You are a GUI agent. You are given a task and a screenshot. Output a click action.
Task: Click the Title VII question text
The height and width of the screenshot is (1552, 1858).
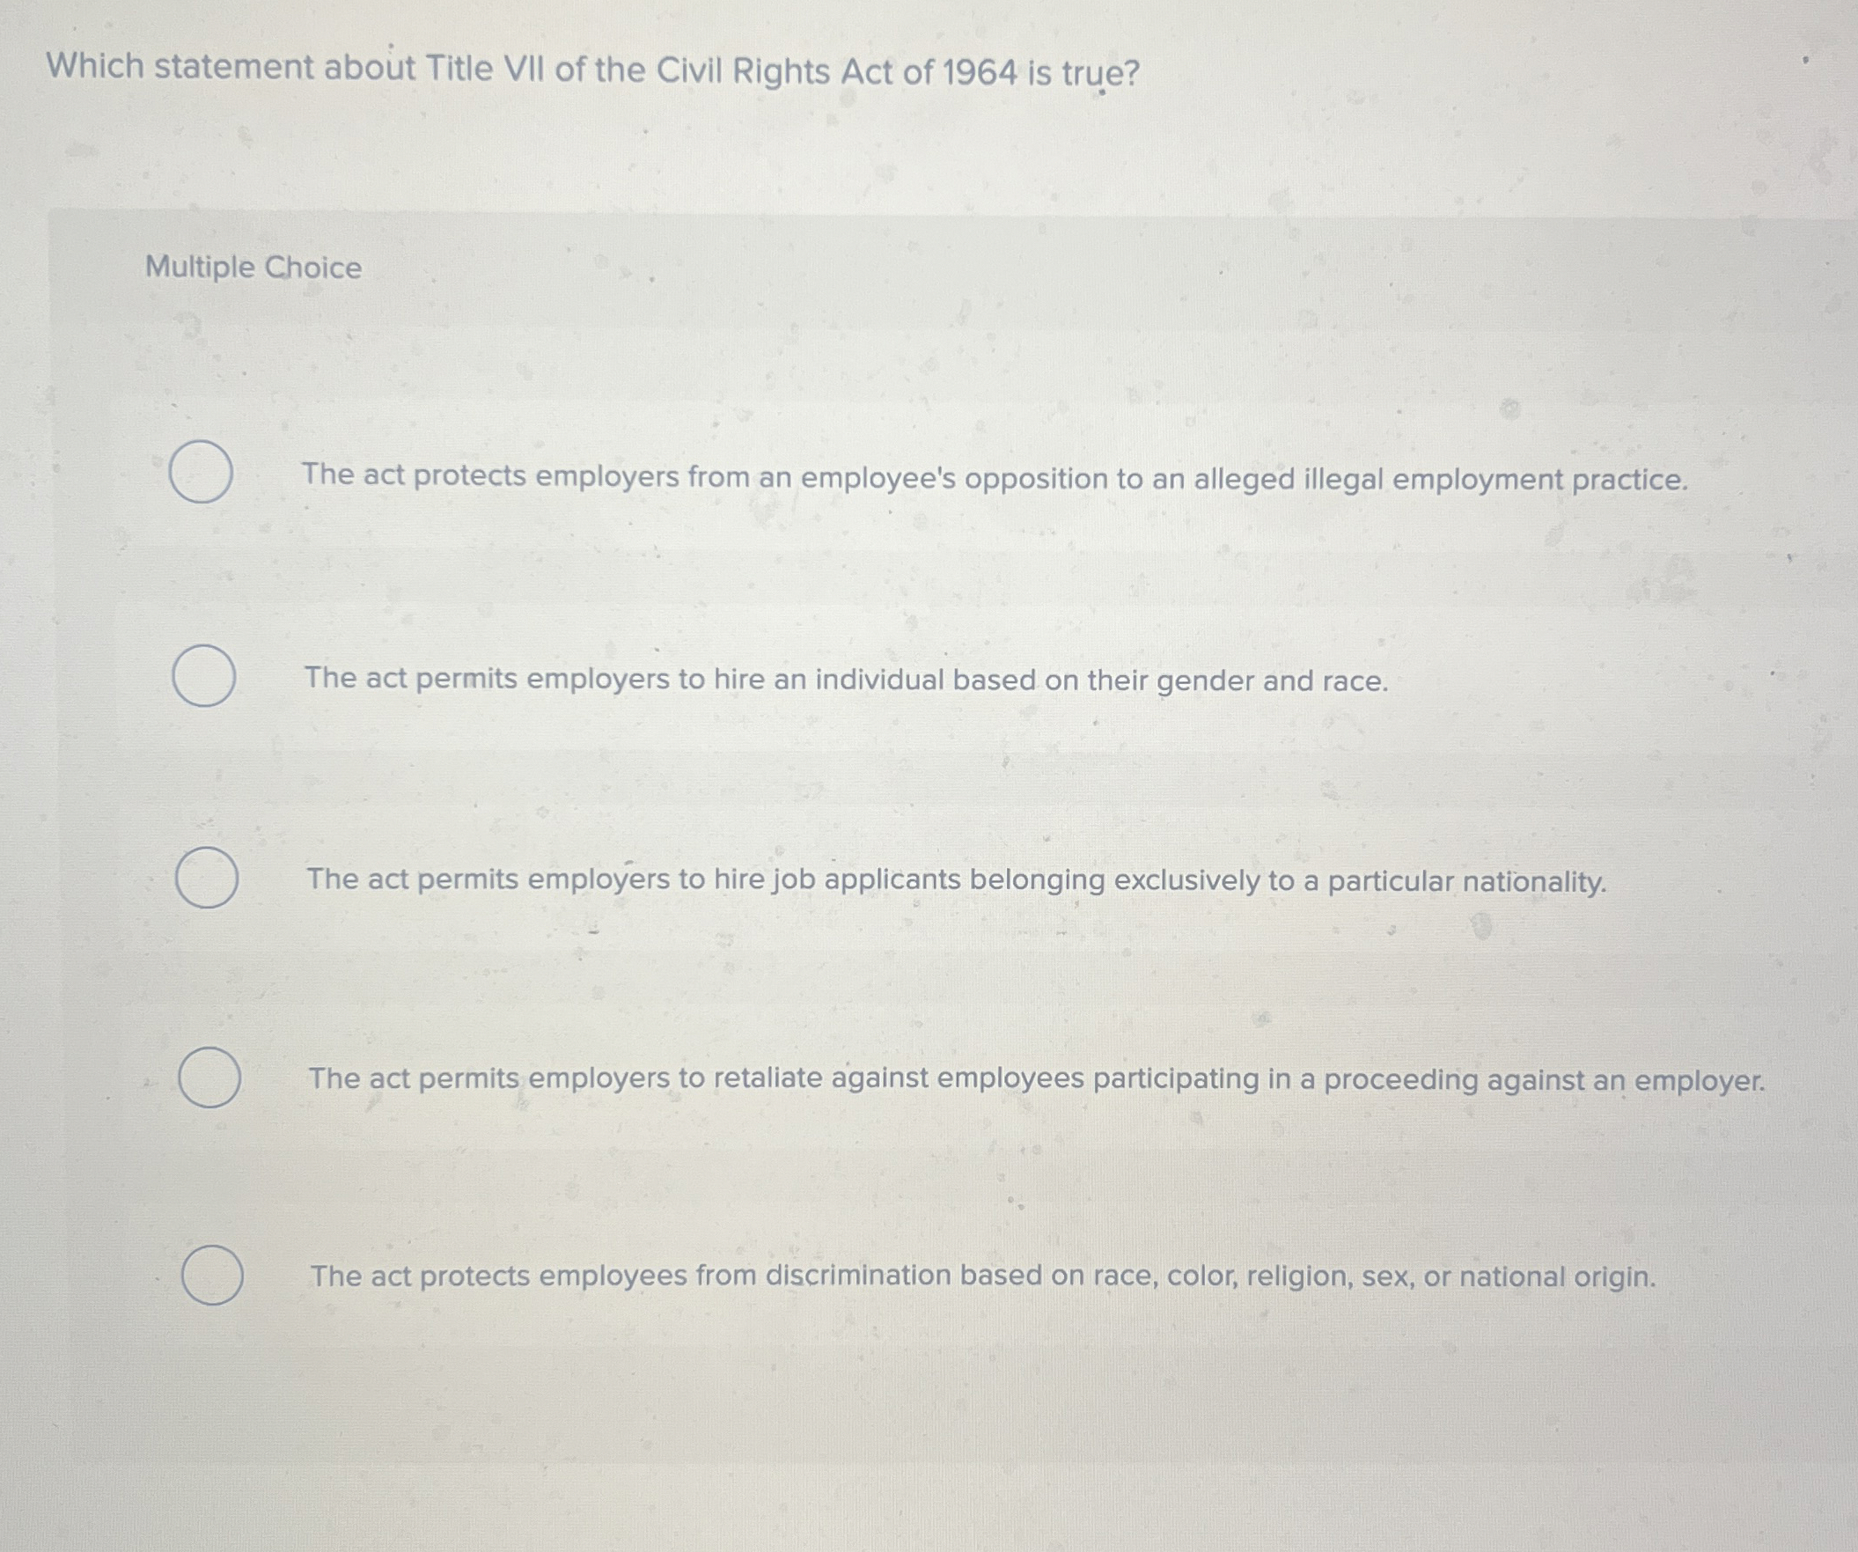593,70
